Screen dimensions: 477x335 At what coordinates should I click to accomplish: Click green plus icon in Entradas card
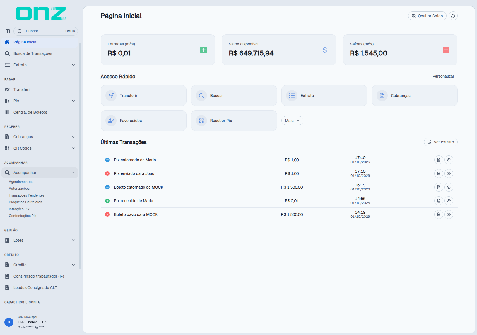click(x=204, y=50)
